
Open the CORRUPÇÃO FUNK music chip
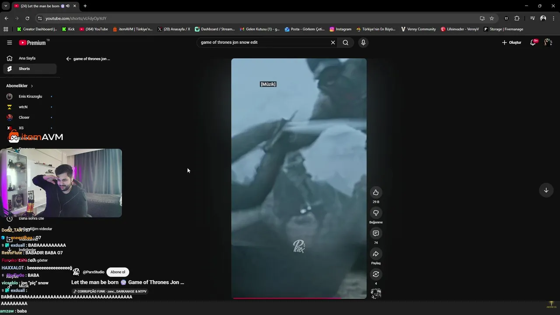point(110,291)
